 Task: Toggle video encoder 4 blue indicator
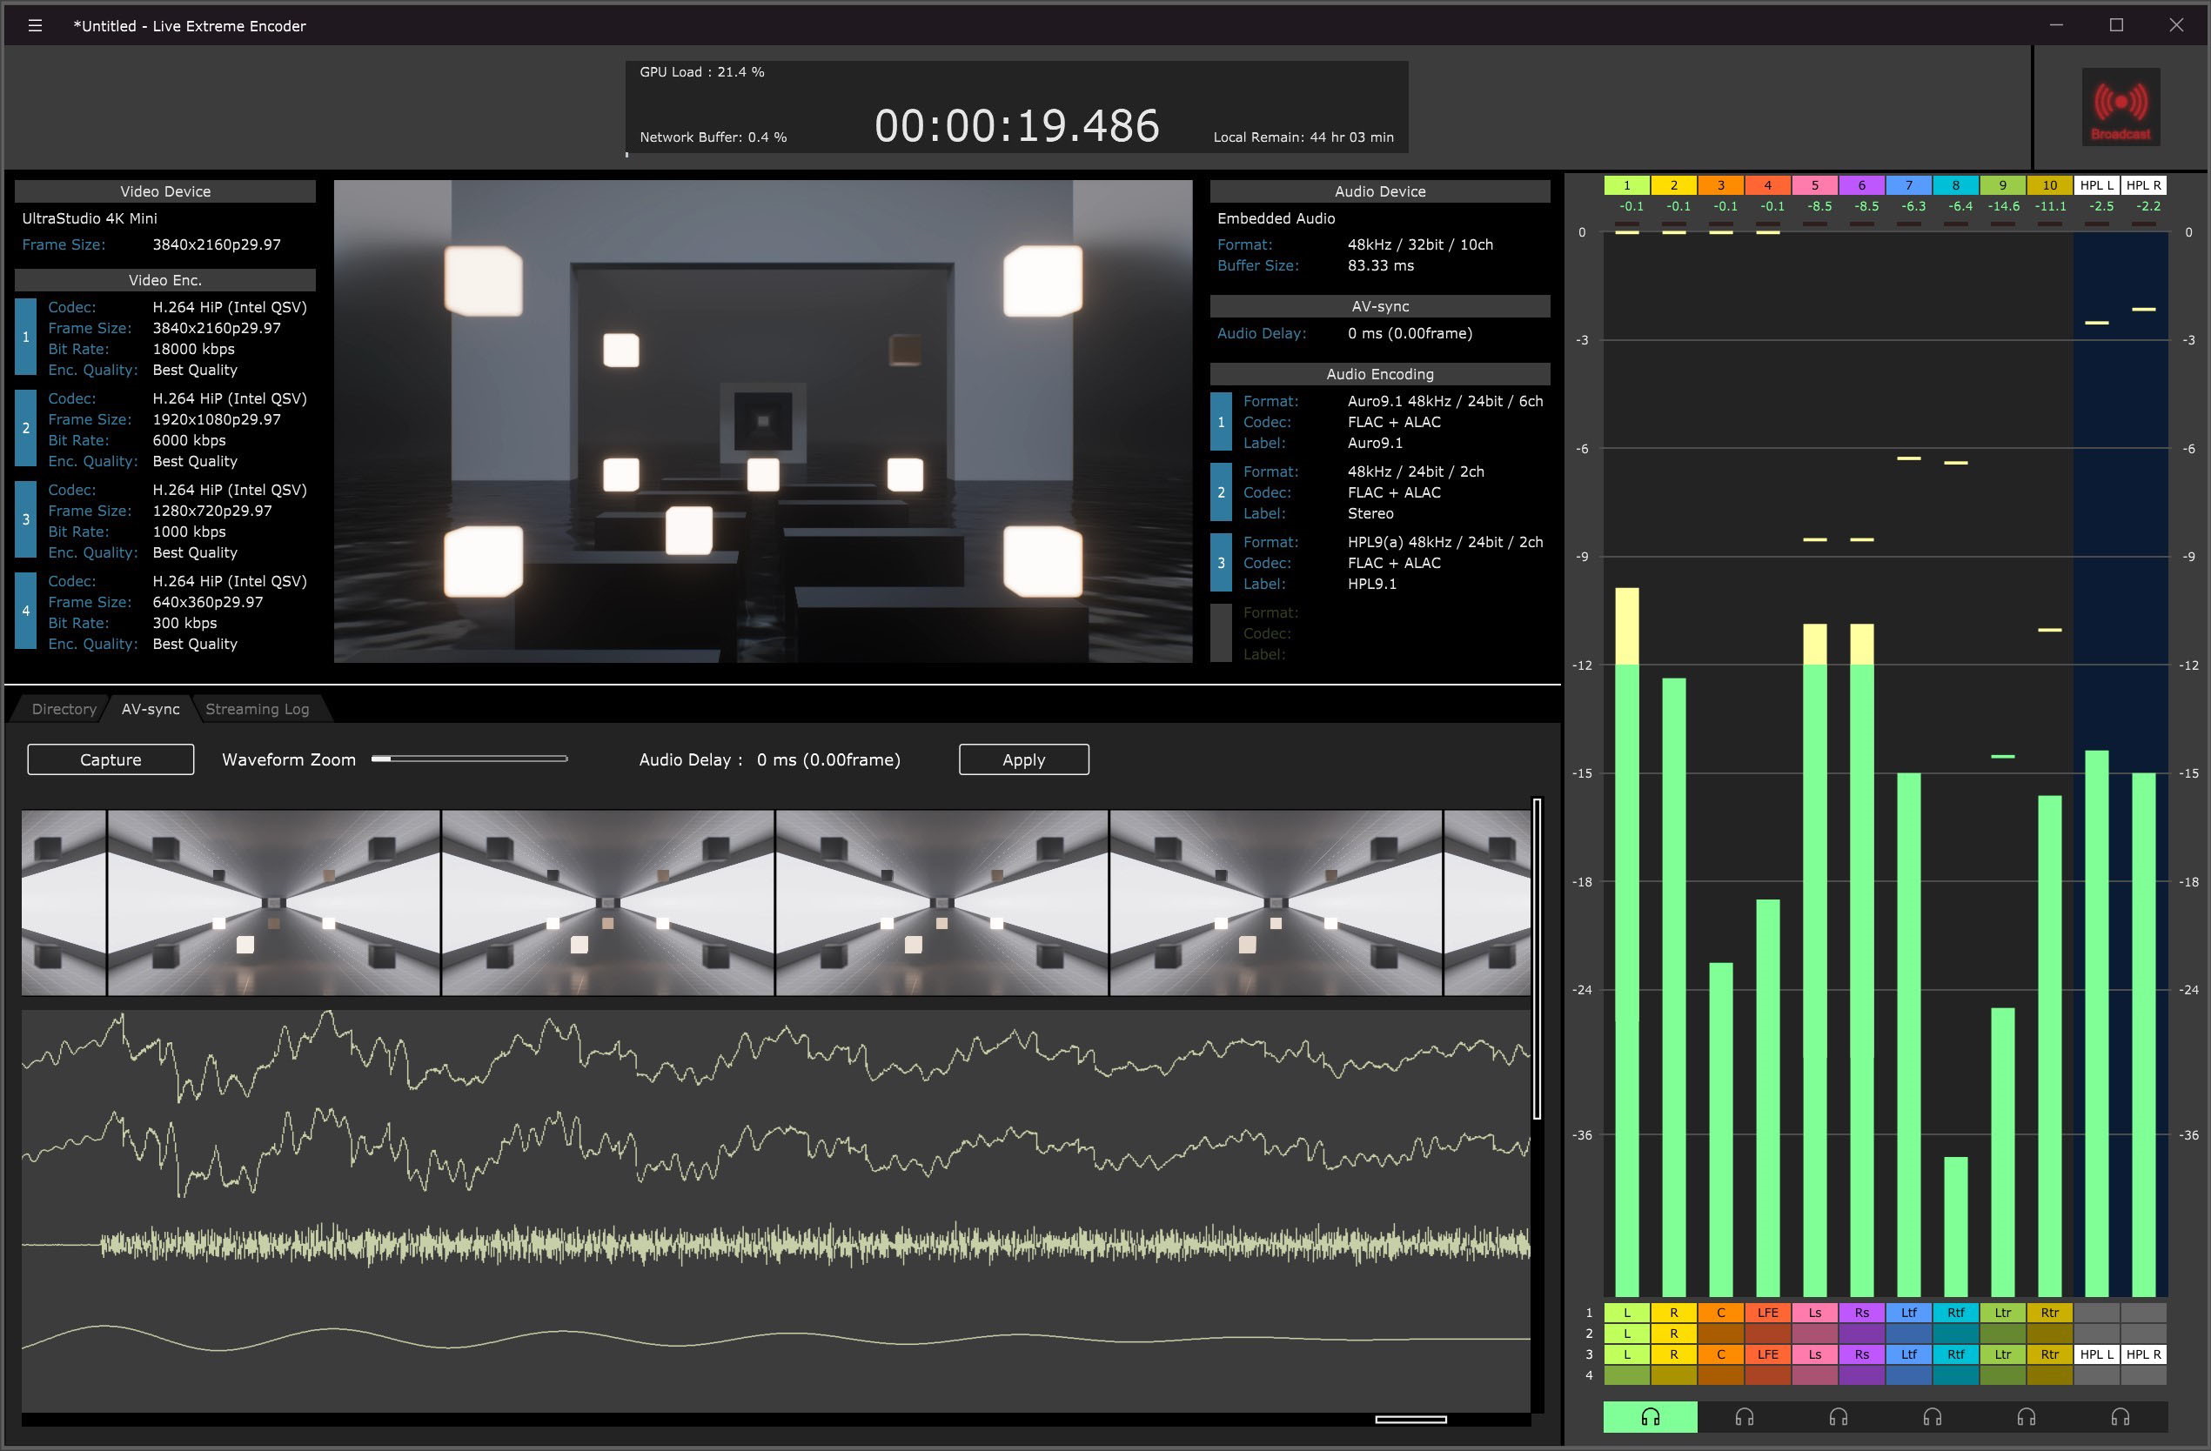click(x=26, y=612)
